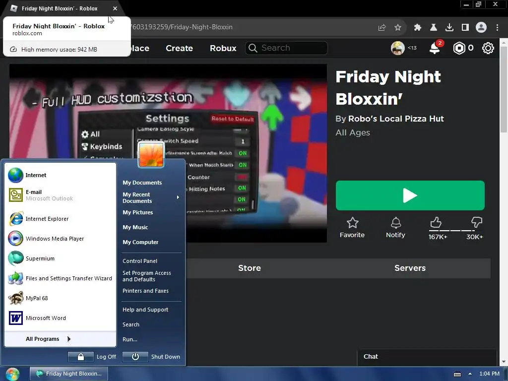Screen dimensions: 508x381
Task: Click the thumbs-up like icon
Action: (436, 222)
